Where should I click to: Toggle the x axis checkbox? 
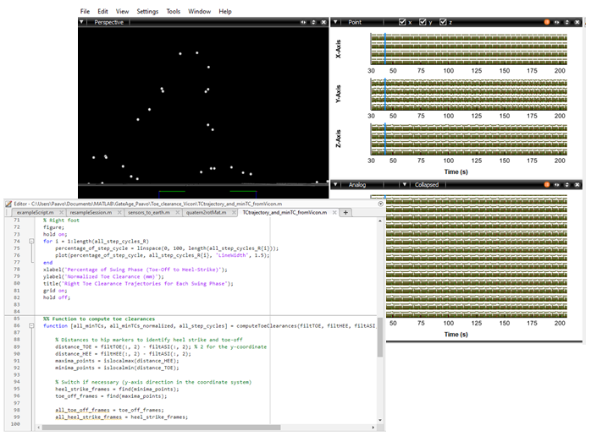402,22
